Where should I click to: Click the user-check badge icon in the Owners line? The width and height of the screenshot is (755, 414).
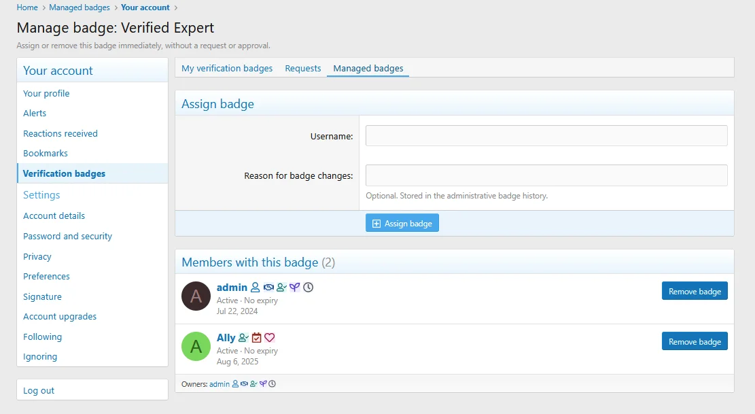pos(253,383)
